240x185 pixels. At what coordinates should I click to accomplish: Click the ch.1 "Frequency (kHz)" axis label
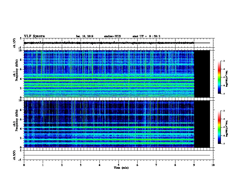pyautogui.click(x=17, y=70)
